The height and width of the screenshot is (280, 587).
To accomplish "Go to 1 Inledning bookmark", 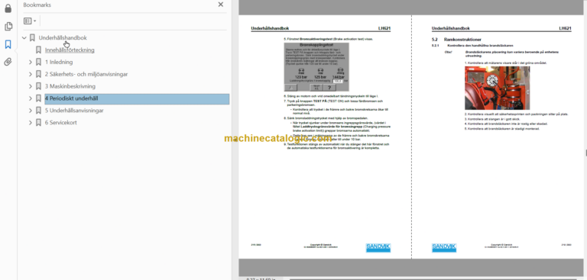I will (59, 62).
